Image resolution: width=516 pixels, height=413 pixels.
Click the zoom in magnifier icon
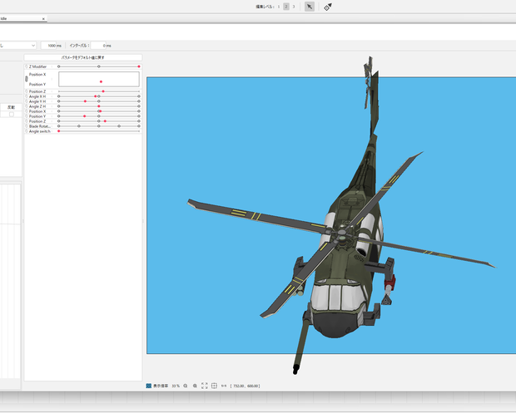tap(195, 386)
